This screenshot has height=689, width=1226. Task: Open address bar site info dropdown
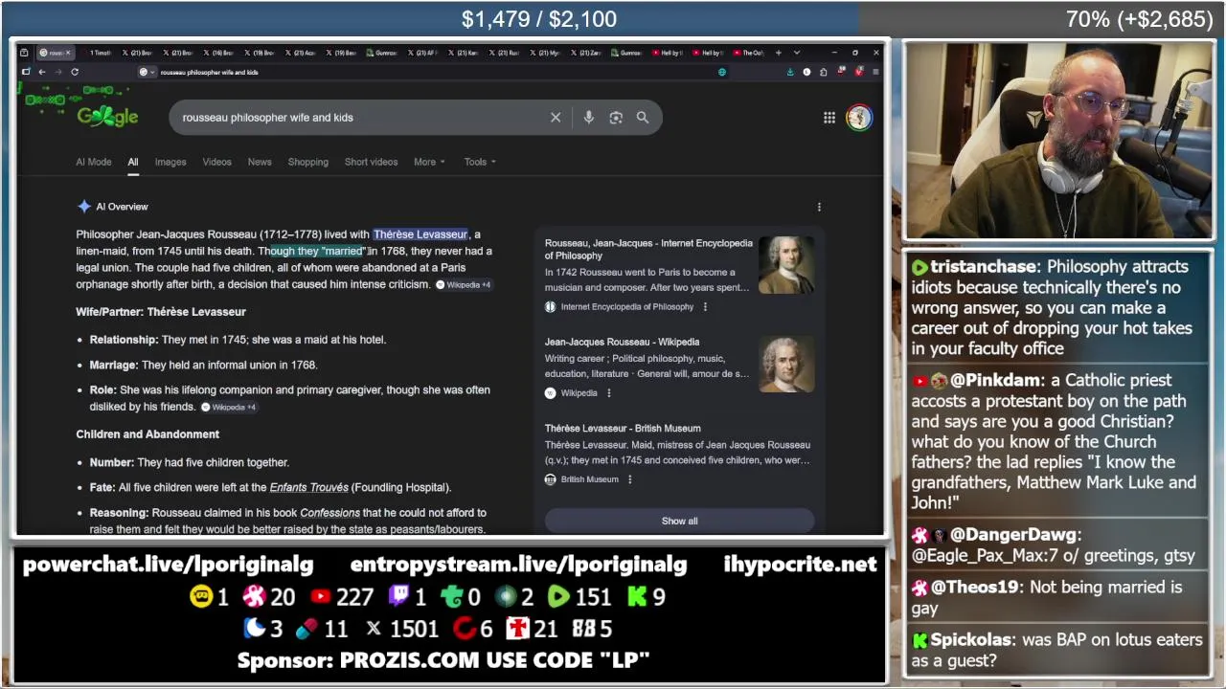coord(146,72)
